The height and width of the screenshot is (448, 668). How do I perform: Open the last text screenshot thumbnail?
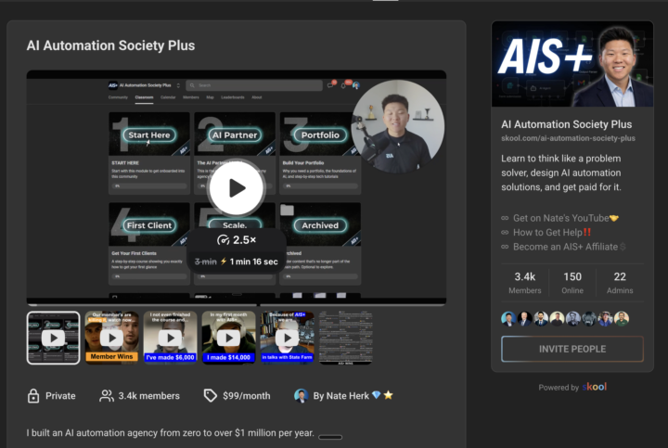(345, 338)
